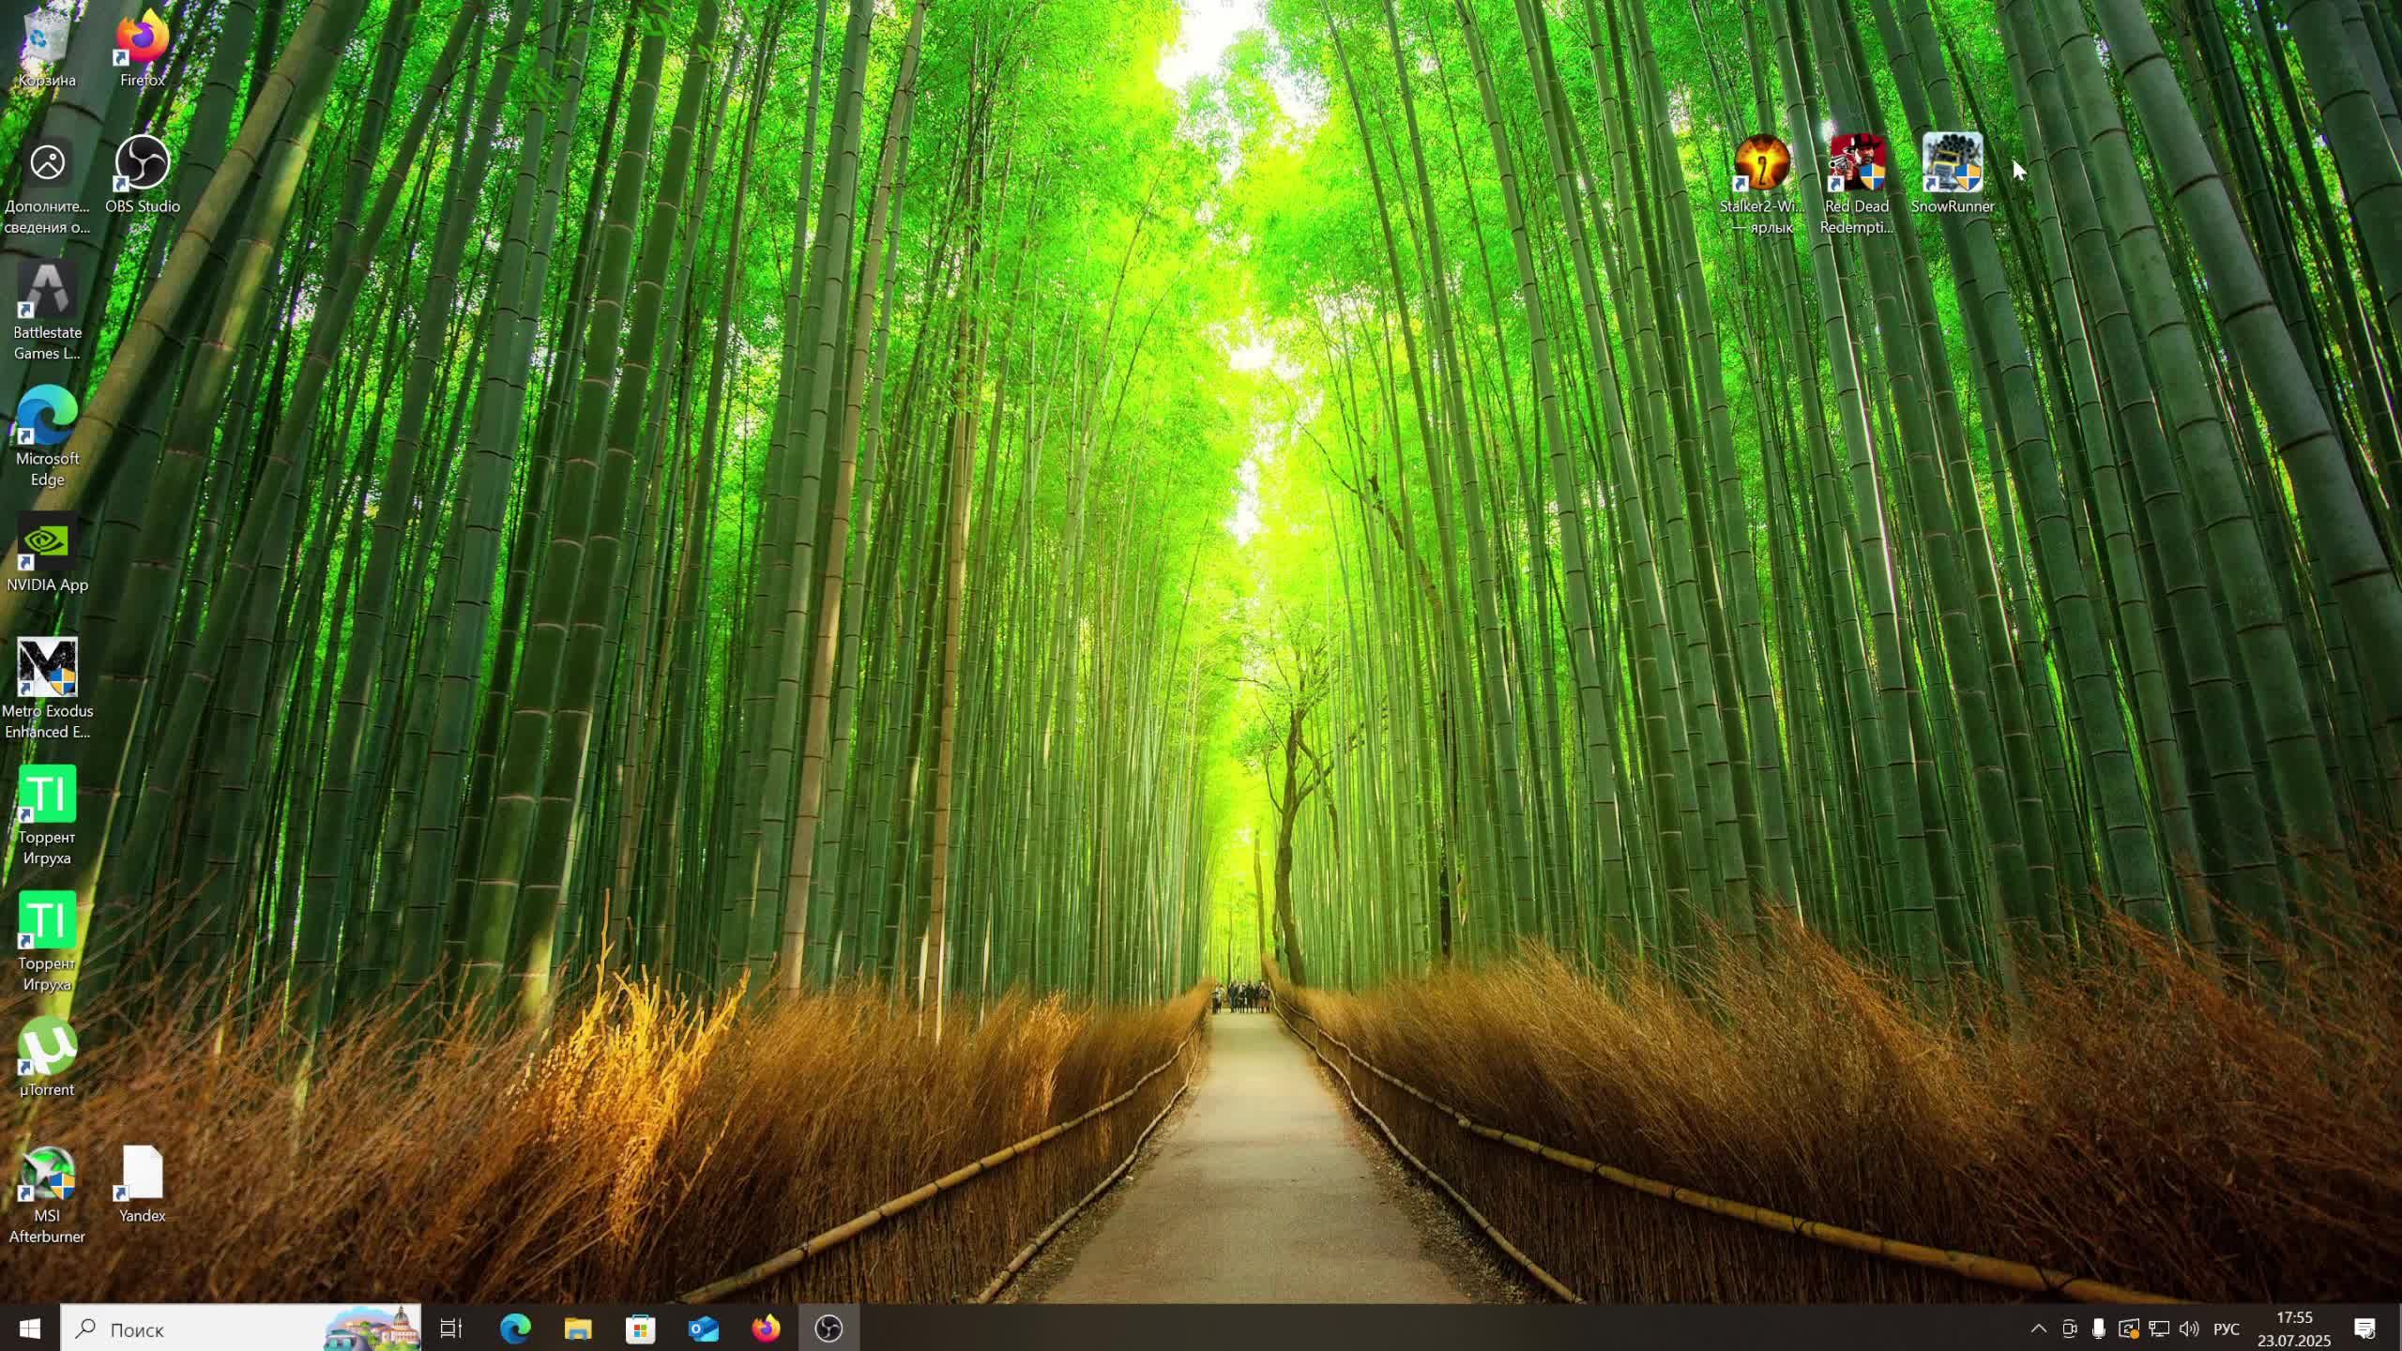Screen dimensions: 2402x1351
Task: Open the РУС language switcher
Action: coord(2226,1328)
